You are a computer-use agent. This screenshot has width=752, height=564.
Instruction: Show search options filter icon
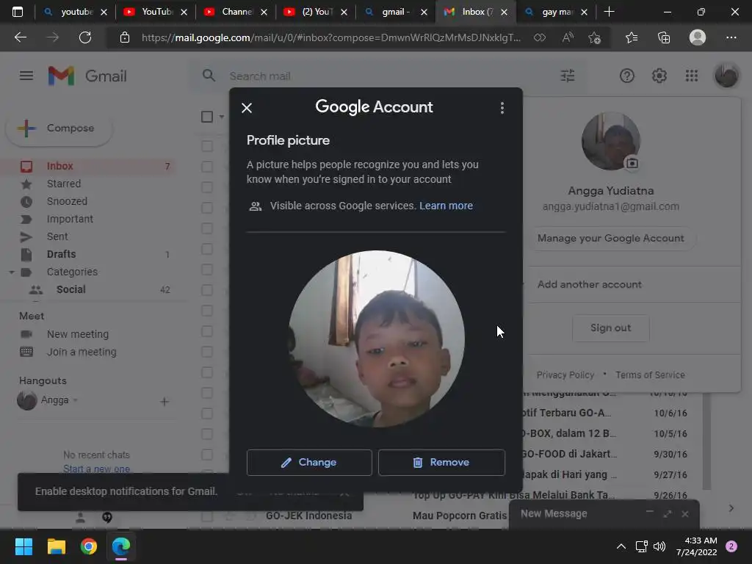[568, 76]
